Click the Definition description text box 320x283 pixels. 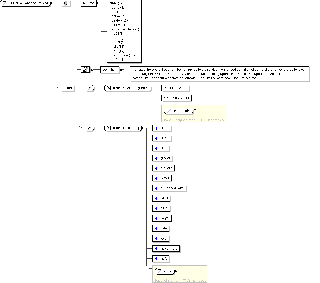[219, 74]
